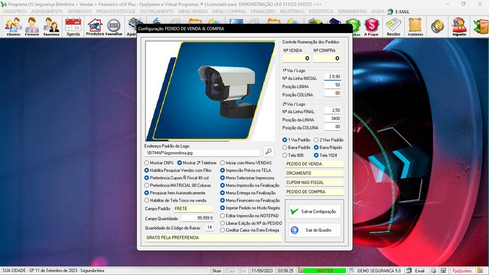Click the Campo Padrão FRETE field

(x=193, y=208)
